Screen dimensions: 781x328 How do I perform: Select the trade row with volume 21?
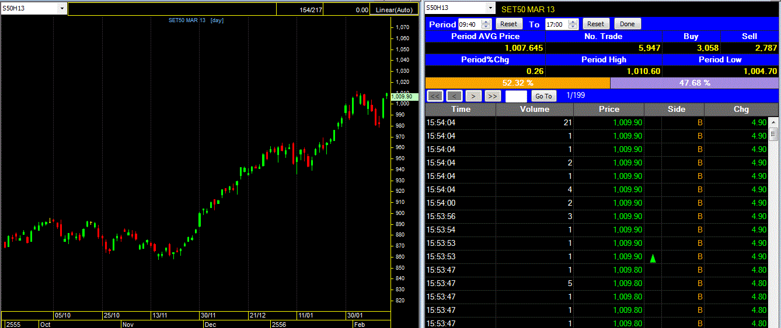coord(597,122)
